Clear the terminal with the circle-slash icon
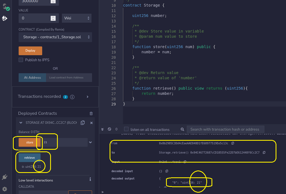 (x=110, y=129)
